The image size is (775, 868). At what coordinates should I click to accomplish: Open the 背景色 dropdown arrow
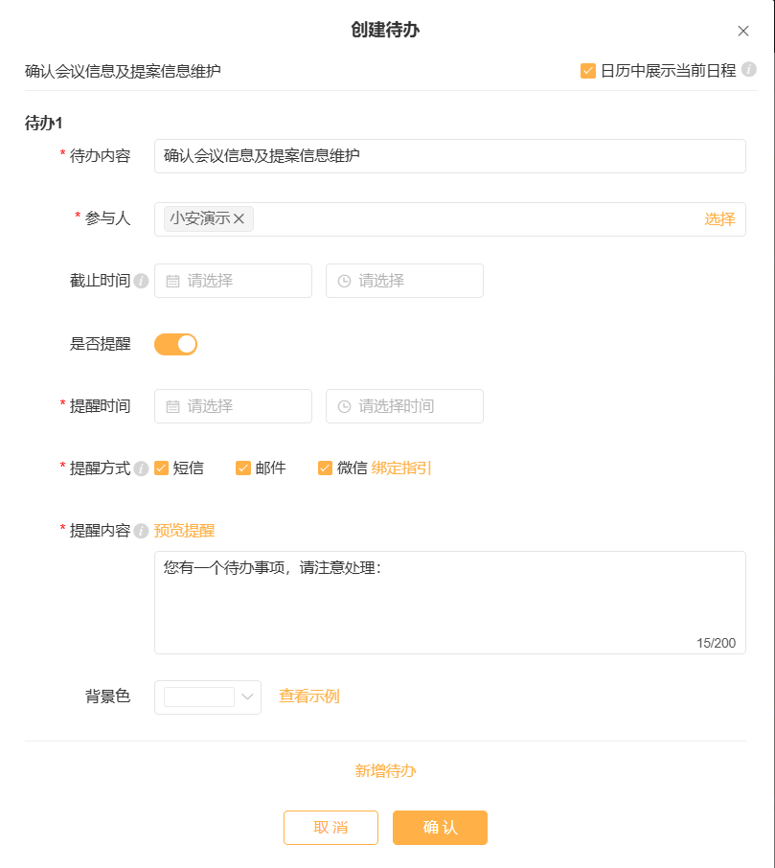pos(247,697)
